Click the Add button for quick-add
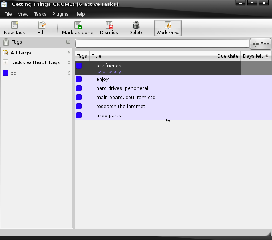The height and width of the screenshot is (240, 272). click(261, 44)
